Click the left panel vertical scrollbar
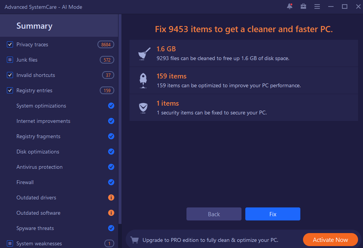The image size is (363, 248). point(120,119)
